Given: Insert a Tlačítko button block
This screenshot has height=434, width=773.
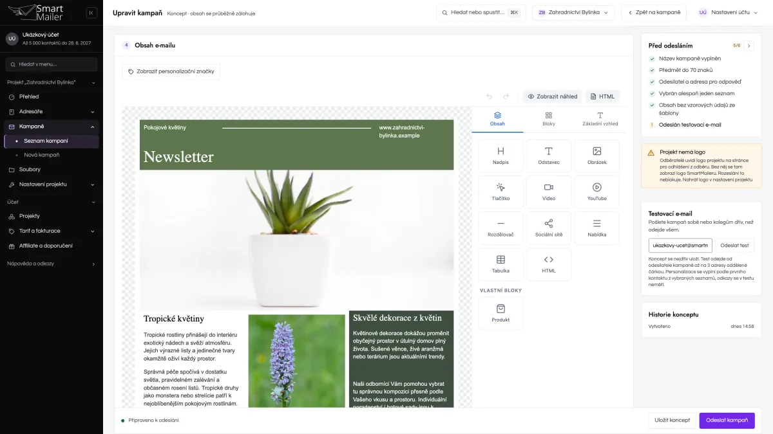Looking at the screenshot, I should pyautogui.click(x=501, y=192).
